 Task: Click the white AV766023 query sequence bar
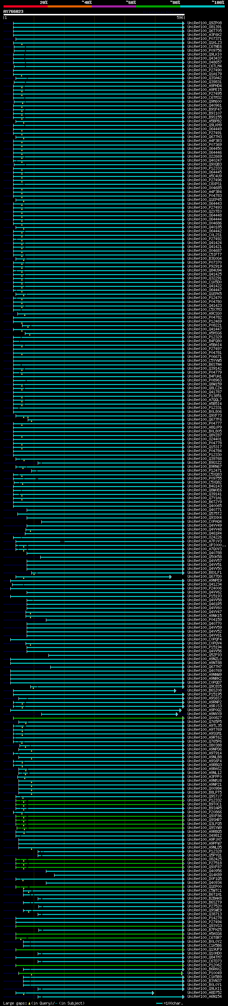pos(94,14)
